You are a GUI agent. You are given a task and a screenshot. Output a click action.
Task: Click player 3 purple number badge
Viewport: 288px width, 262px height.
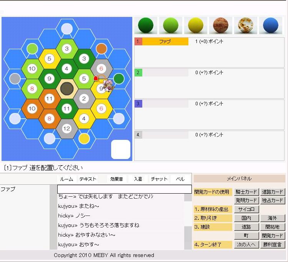tap(138, 104)
